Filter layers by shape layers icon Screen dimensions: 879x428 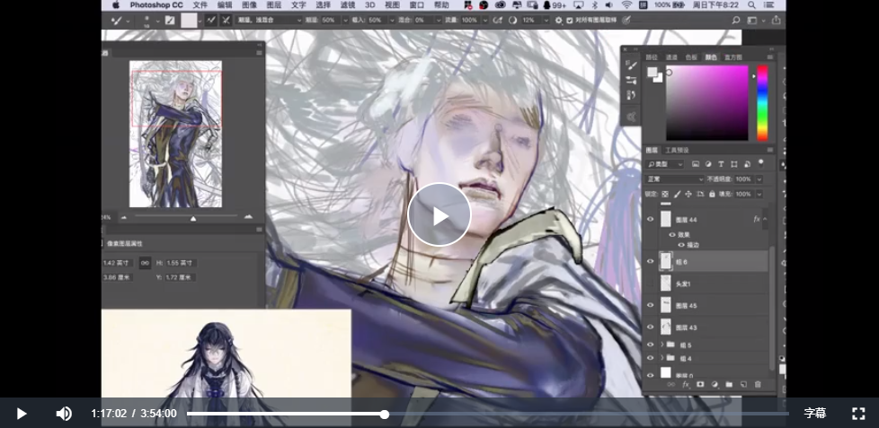(x=733, y=164)
